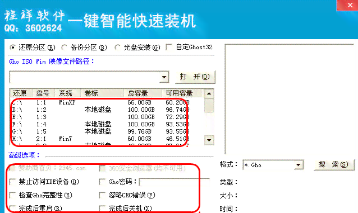Open the 格式 *.Gho dropdown
The image size is (358, 213).
298,165
